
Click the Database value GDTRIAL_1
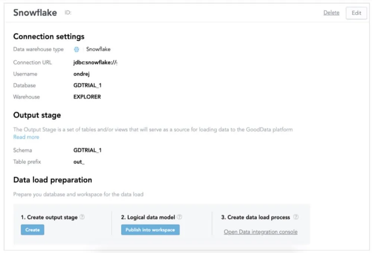coord(87,85)
